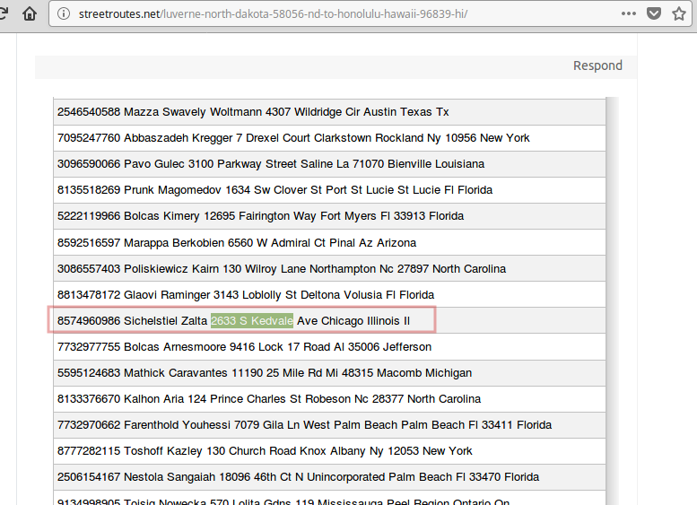
Task: Click the vertical scrollbar beside the address list
Action: point(612,301)
